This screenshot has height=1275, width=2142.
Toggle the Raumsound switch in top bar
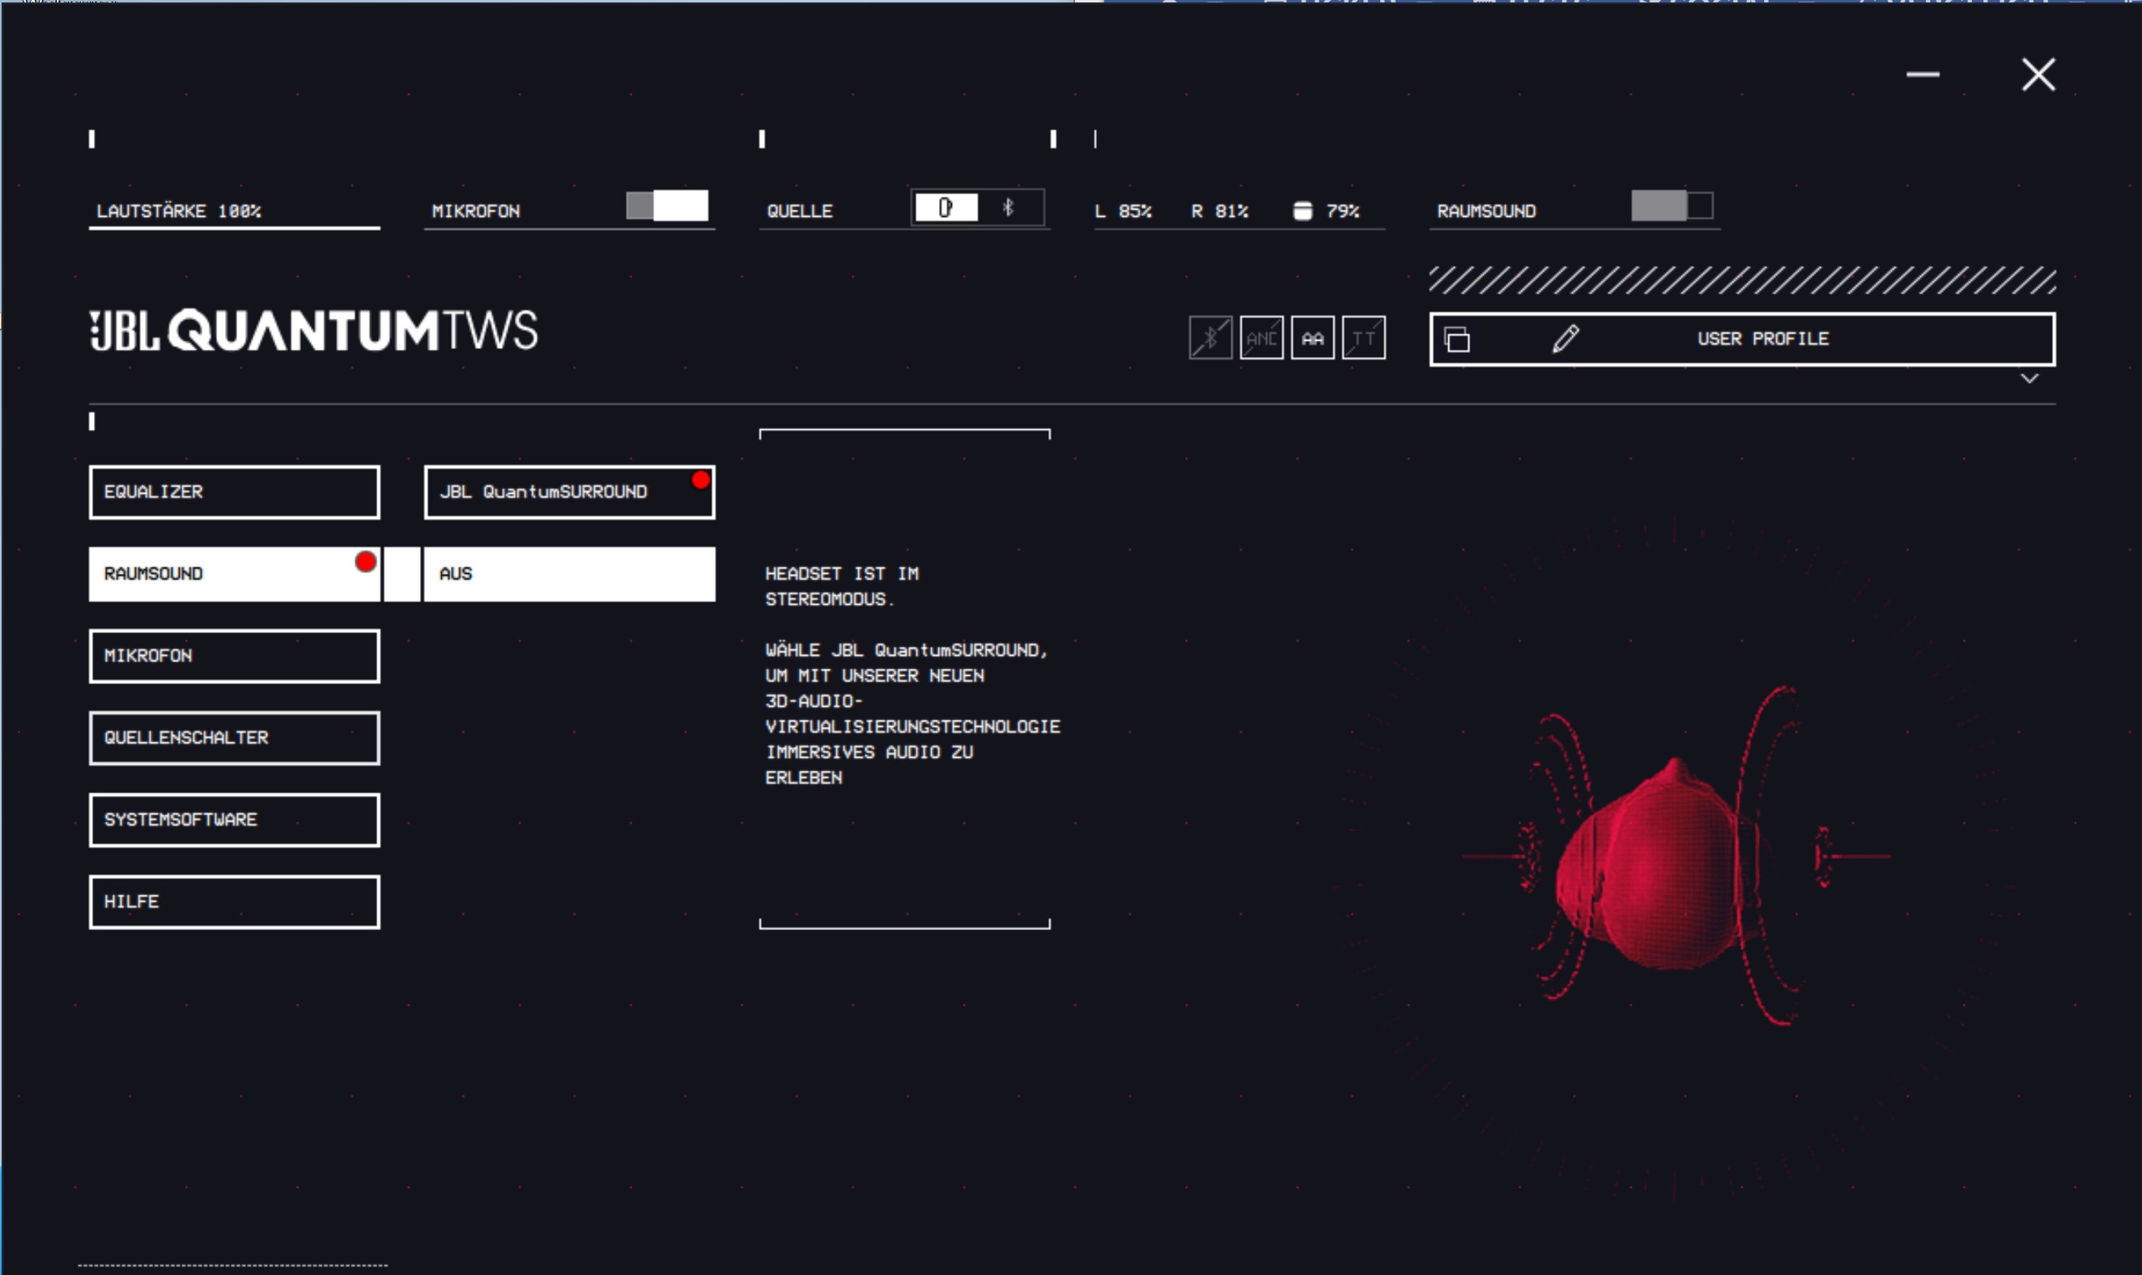tap(1671, 206)
